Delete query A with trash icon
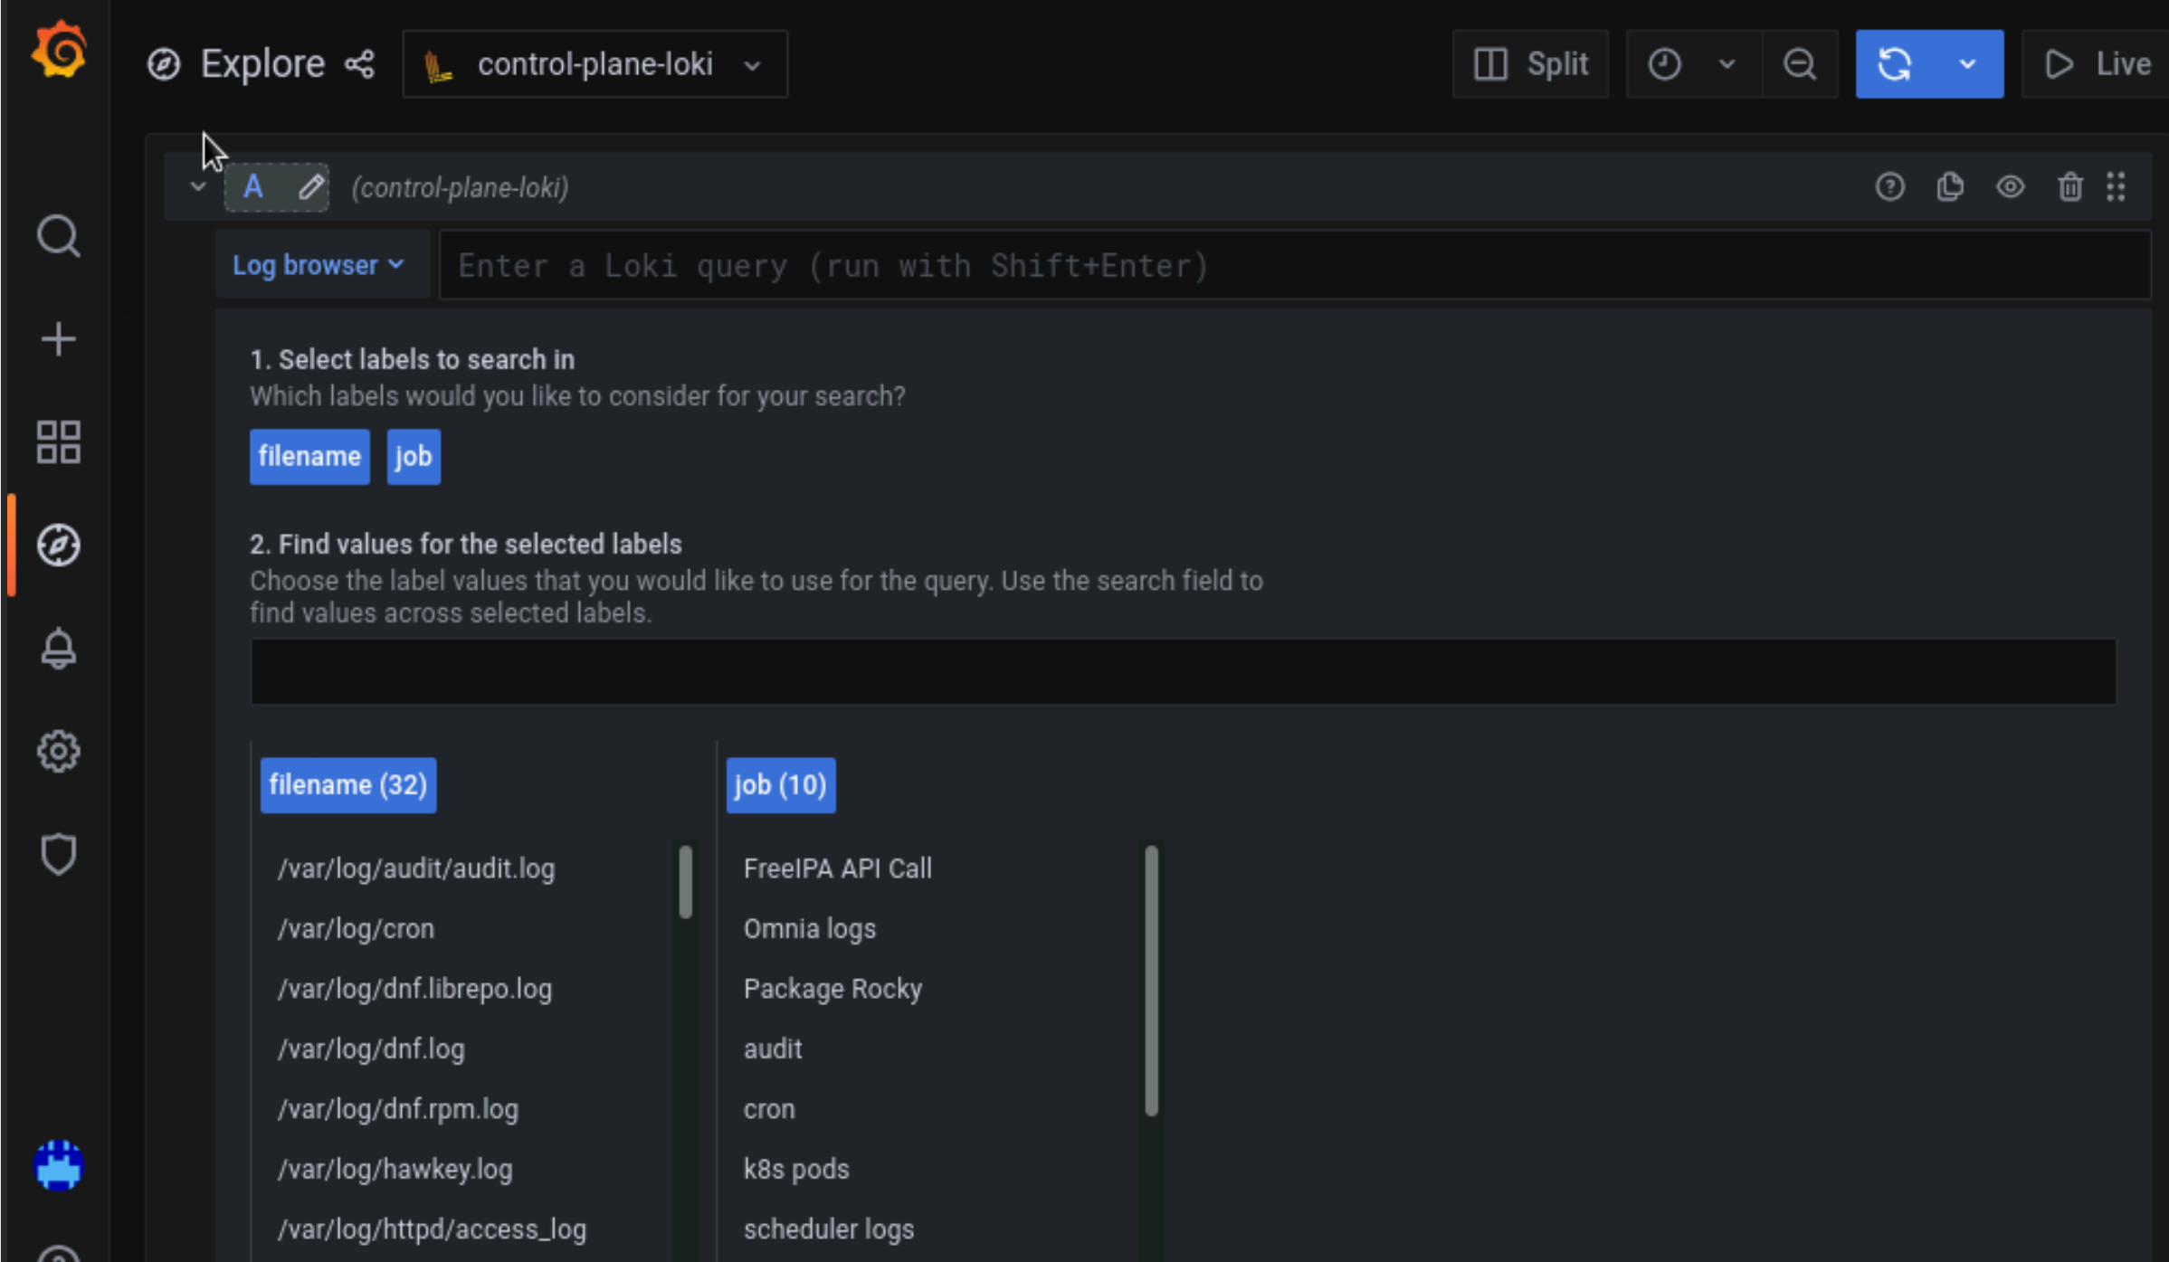This screenshot has width=2169, height=1262. (x=2070, y=187)
